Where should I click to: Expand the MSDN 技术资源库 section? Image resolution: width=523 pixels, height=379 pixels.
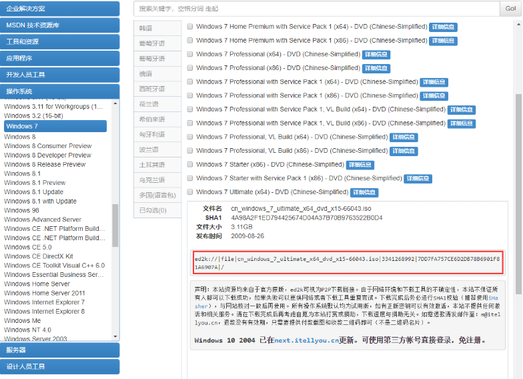(60, 25)
